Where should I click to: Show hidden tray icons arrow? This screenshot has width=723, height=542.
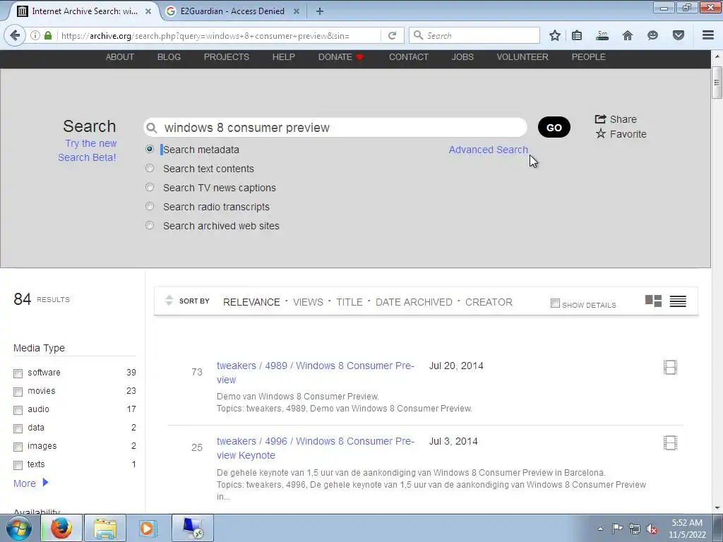click(600, 529)
